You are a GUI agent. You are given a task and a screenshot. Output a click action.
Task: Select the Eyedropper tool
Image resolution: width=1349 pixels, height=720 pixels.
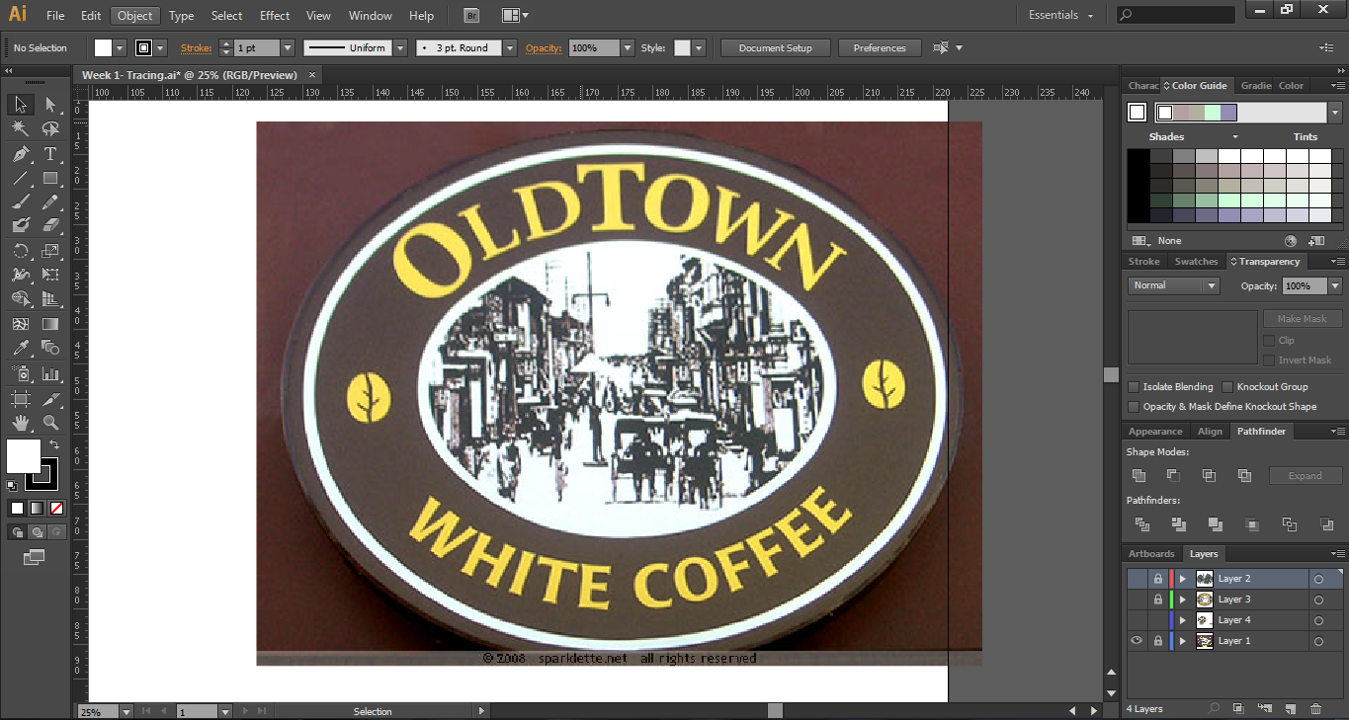(x=20, y=348)
